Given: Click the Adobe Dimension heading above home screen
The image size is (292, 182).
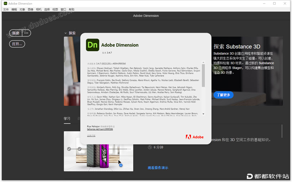Looking at the screenshot, I should point(146,16).
